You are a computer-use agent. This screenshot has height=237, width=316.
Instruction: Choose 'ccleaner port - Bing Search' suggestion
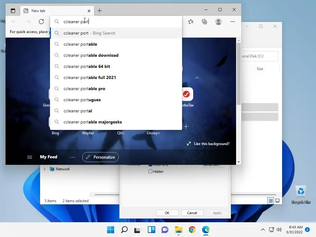(116, 33)
